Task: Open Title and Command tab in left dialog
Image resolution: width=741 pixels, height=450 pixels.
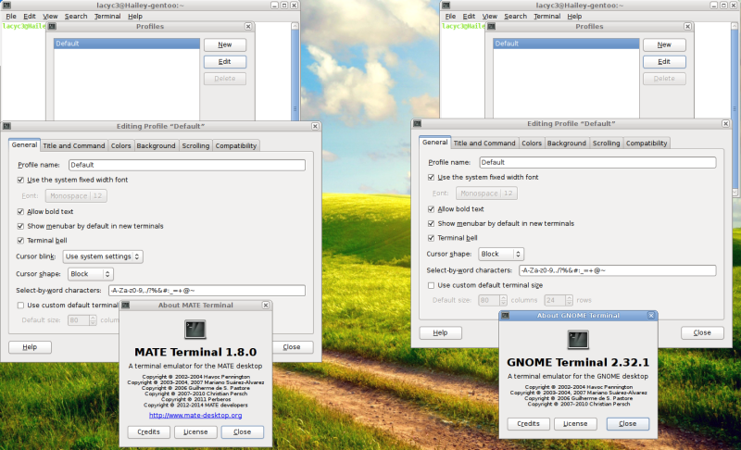Action: tap(74, 146)
